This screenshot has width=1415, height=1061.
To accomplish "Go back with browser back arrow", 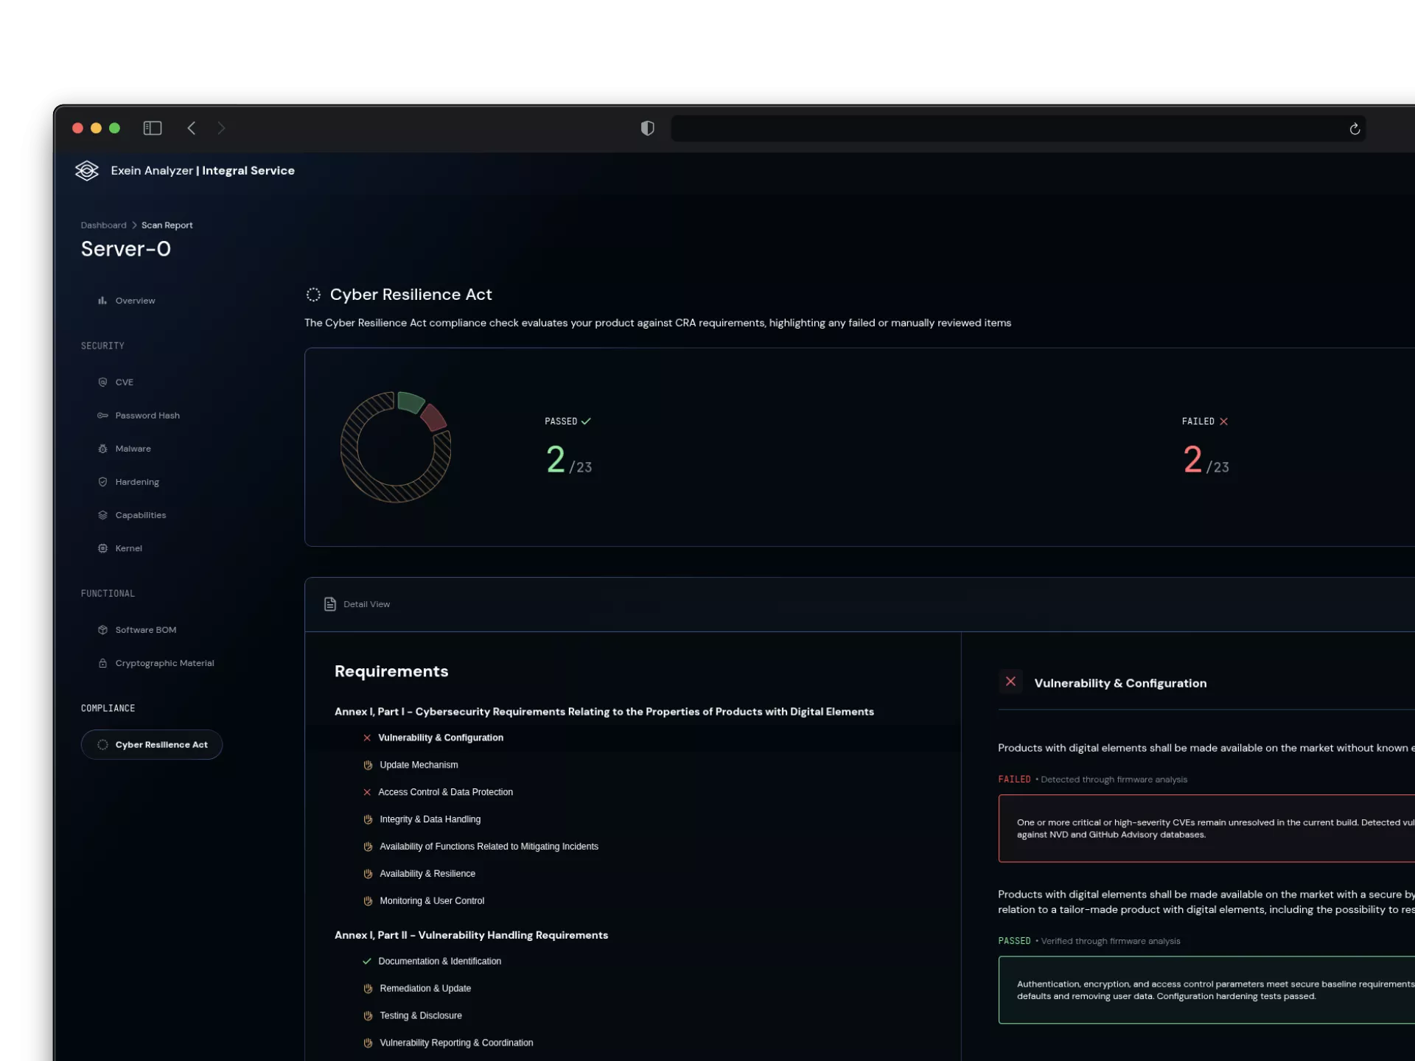I will 192,128.
